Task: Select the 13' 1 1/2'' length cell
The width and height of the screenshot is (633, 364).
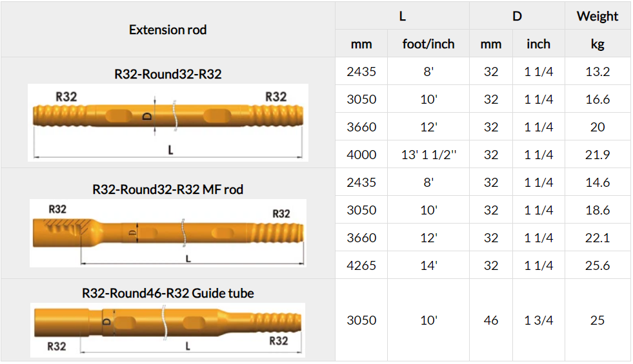Action: coord(428,155)
